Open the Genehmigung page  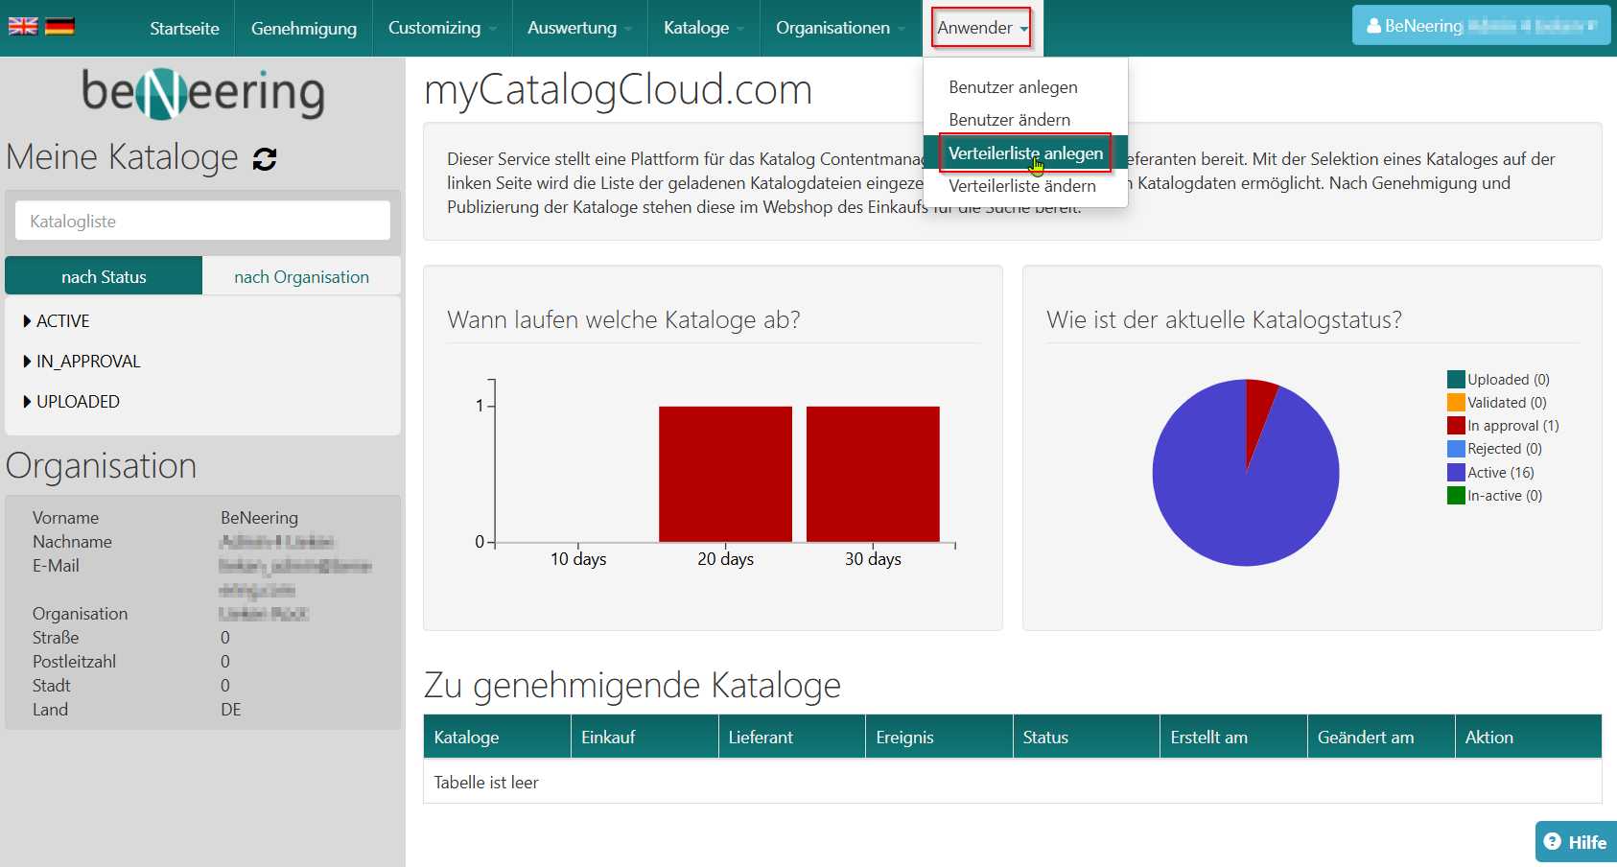(303, 28)
